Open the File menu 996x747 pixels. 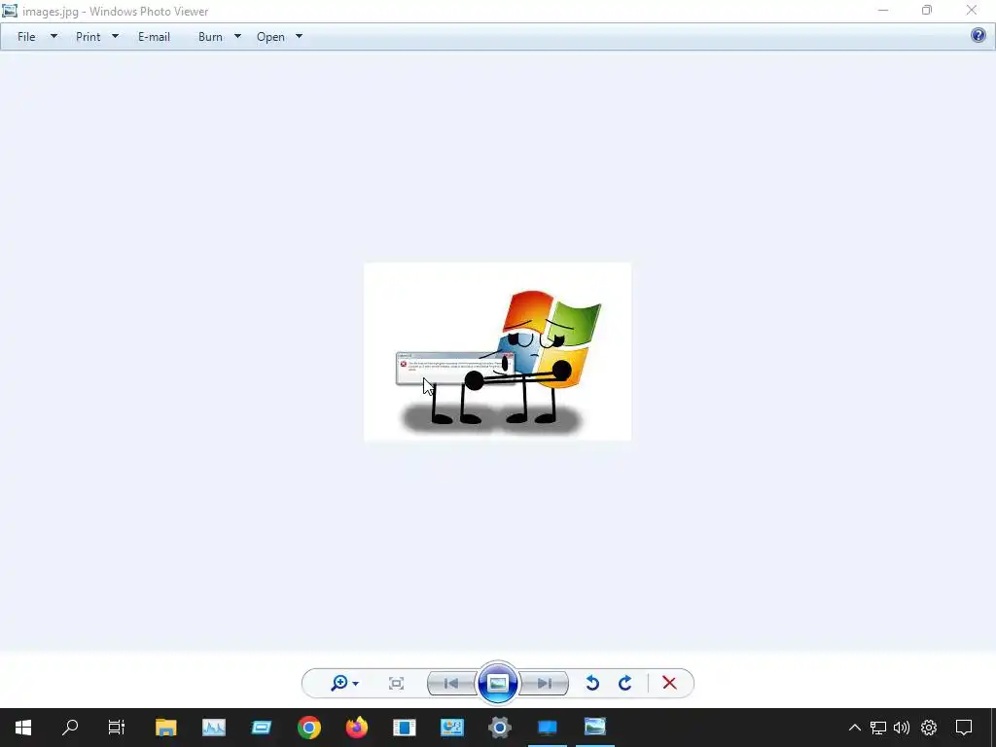(x=26, y=37)
